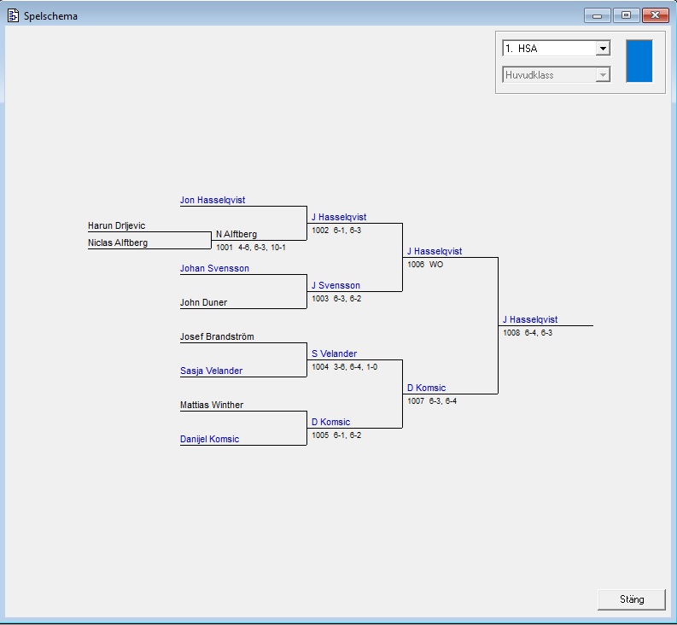Select Danijel Komsic in the bracket

[209, 440]
